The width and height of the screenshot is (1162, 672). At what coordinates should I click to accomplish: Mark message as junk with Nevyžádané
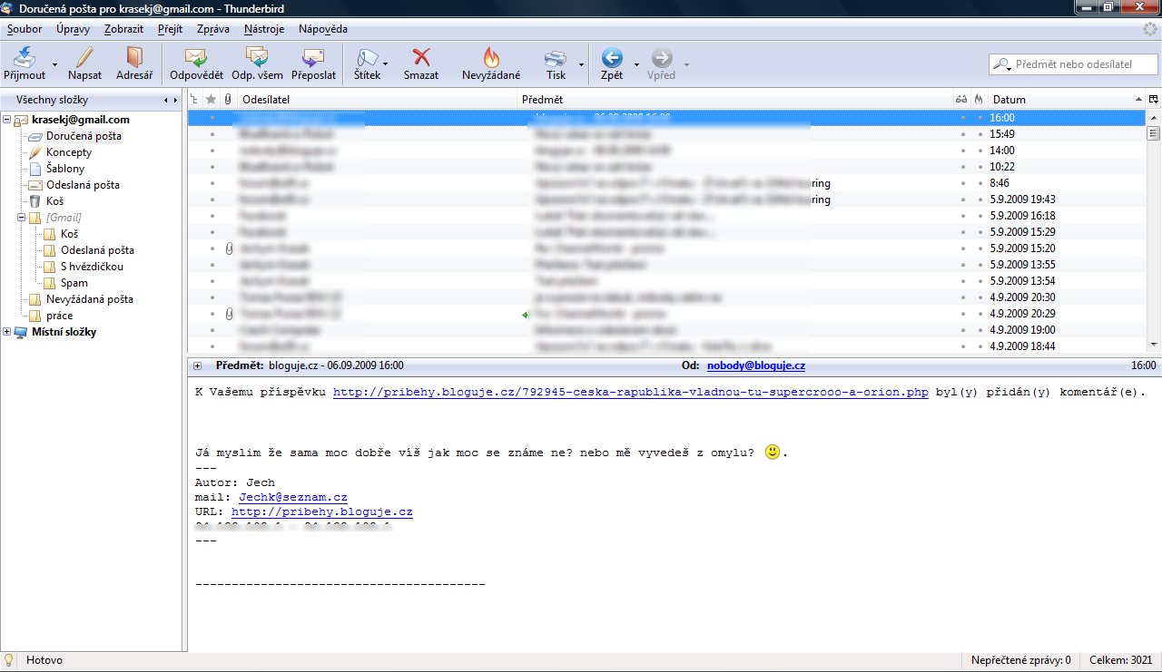pyautogui.click(x=491, y=63)
